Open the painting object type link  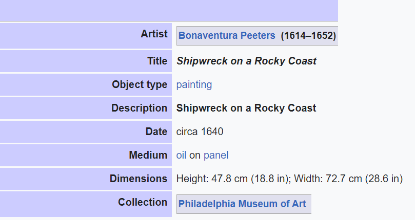click(194, 85)
